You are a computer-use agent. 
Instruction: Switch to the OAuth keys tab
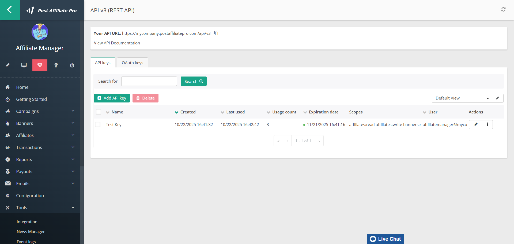tap(133, 63)
